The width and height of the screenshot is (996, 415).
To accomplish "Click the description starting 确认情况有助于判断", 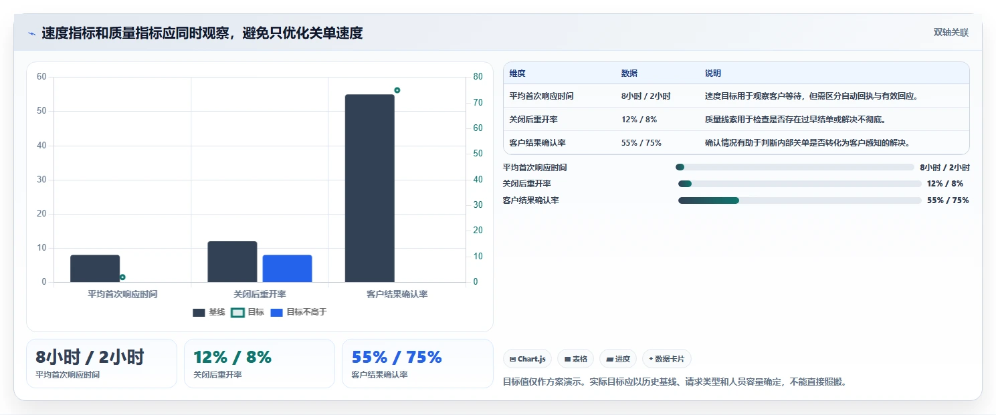I will coord(807,143).
